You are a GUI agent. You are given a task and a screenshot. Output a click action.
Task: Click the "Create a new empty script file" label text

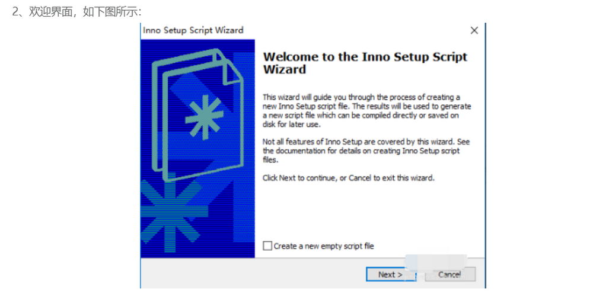click(x=324, y=246)
